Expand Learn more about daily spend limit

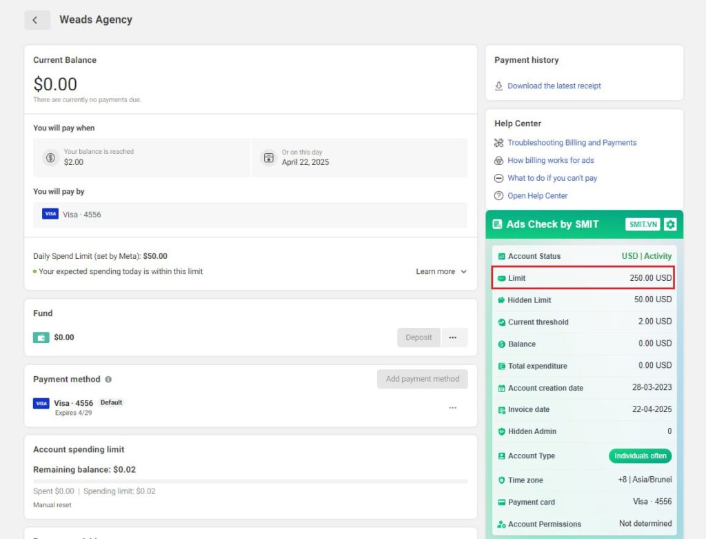click(441, 272)
